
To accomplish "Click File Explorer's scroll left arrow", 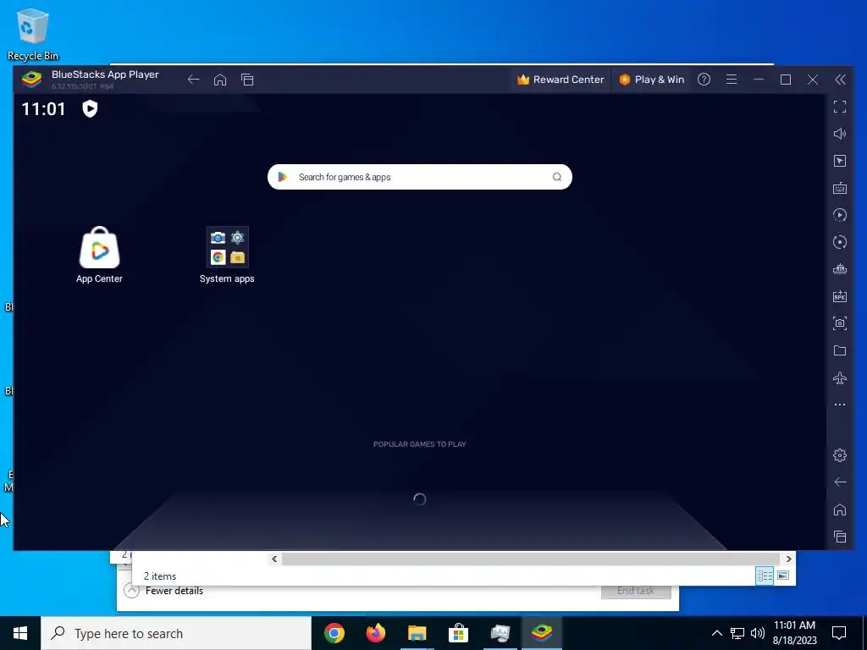I will coord(274,559).
